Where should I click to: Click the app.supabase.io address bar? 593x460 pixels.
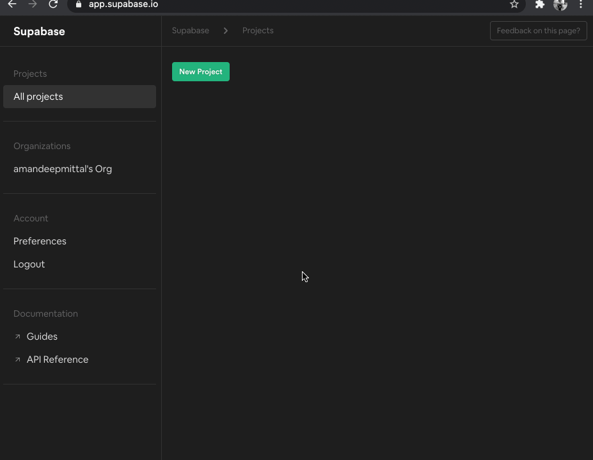click(296, 4)
